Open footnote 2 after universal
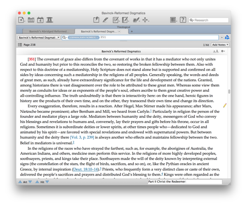Viewport: 247px width, 207px height. 73,142
